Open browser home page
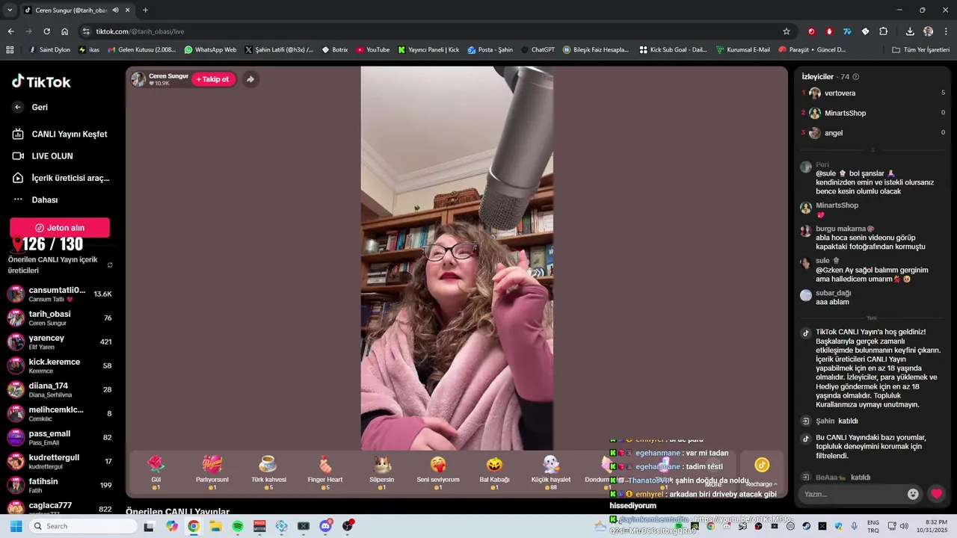 click(65, 31)
